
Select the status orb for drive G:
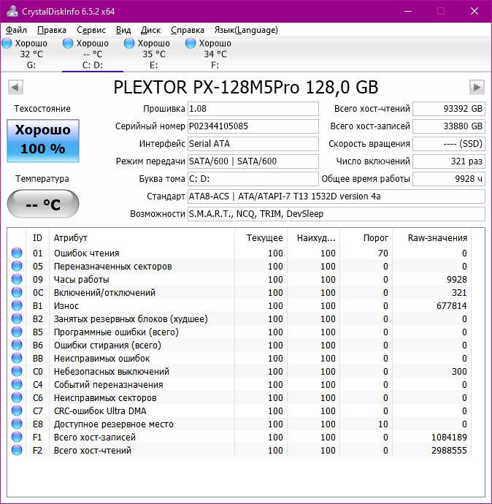7,43
